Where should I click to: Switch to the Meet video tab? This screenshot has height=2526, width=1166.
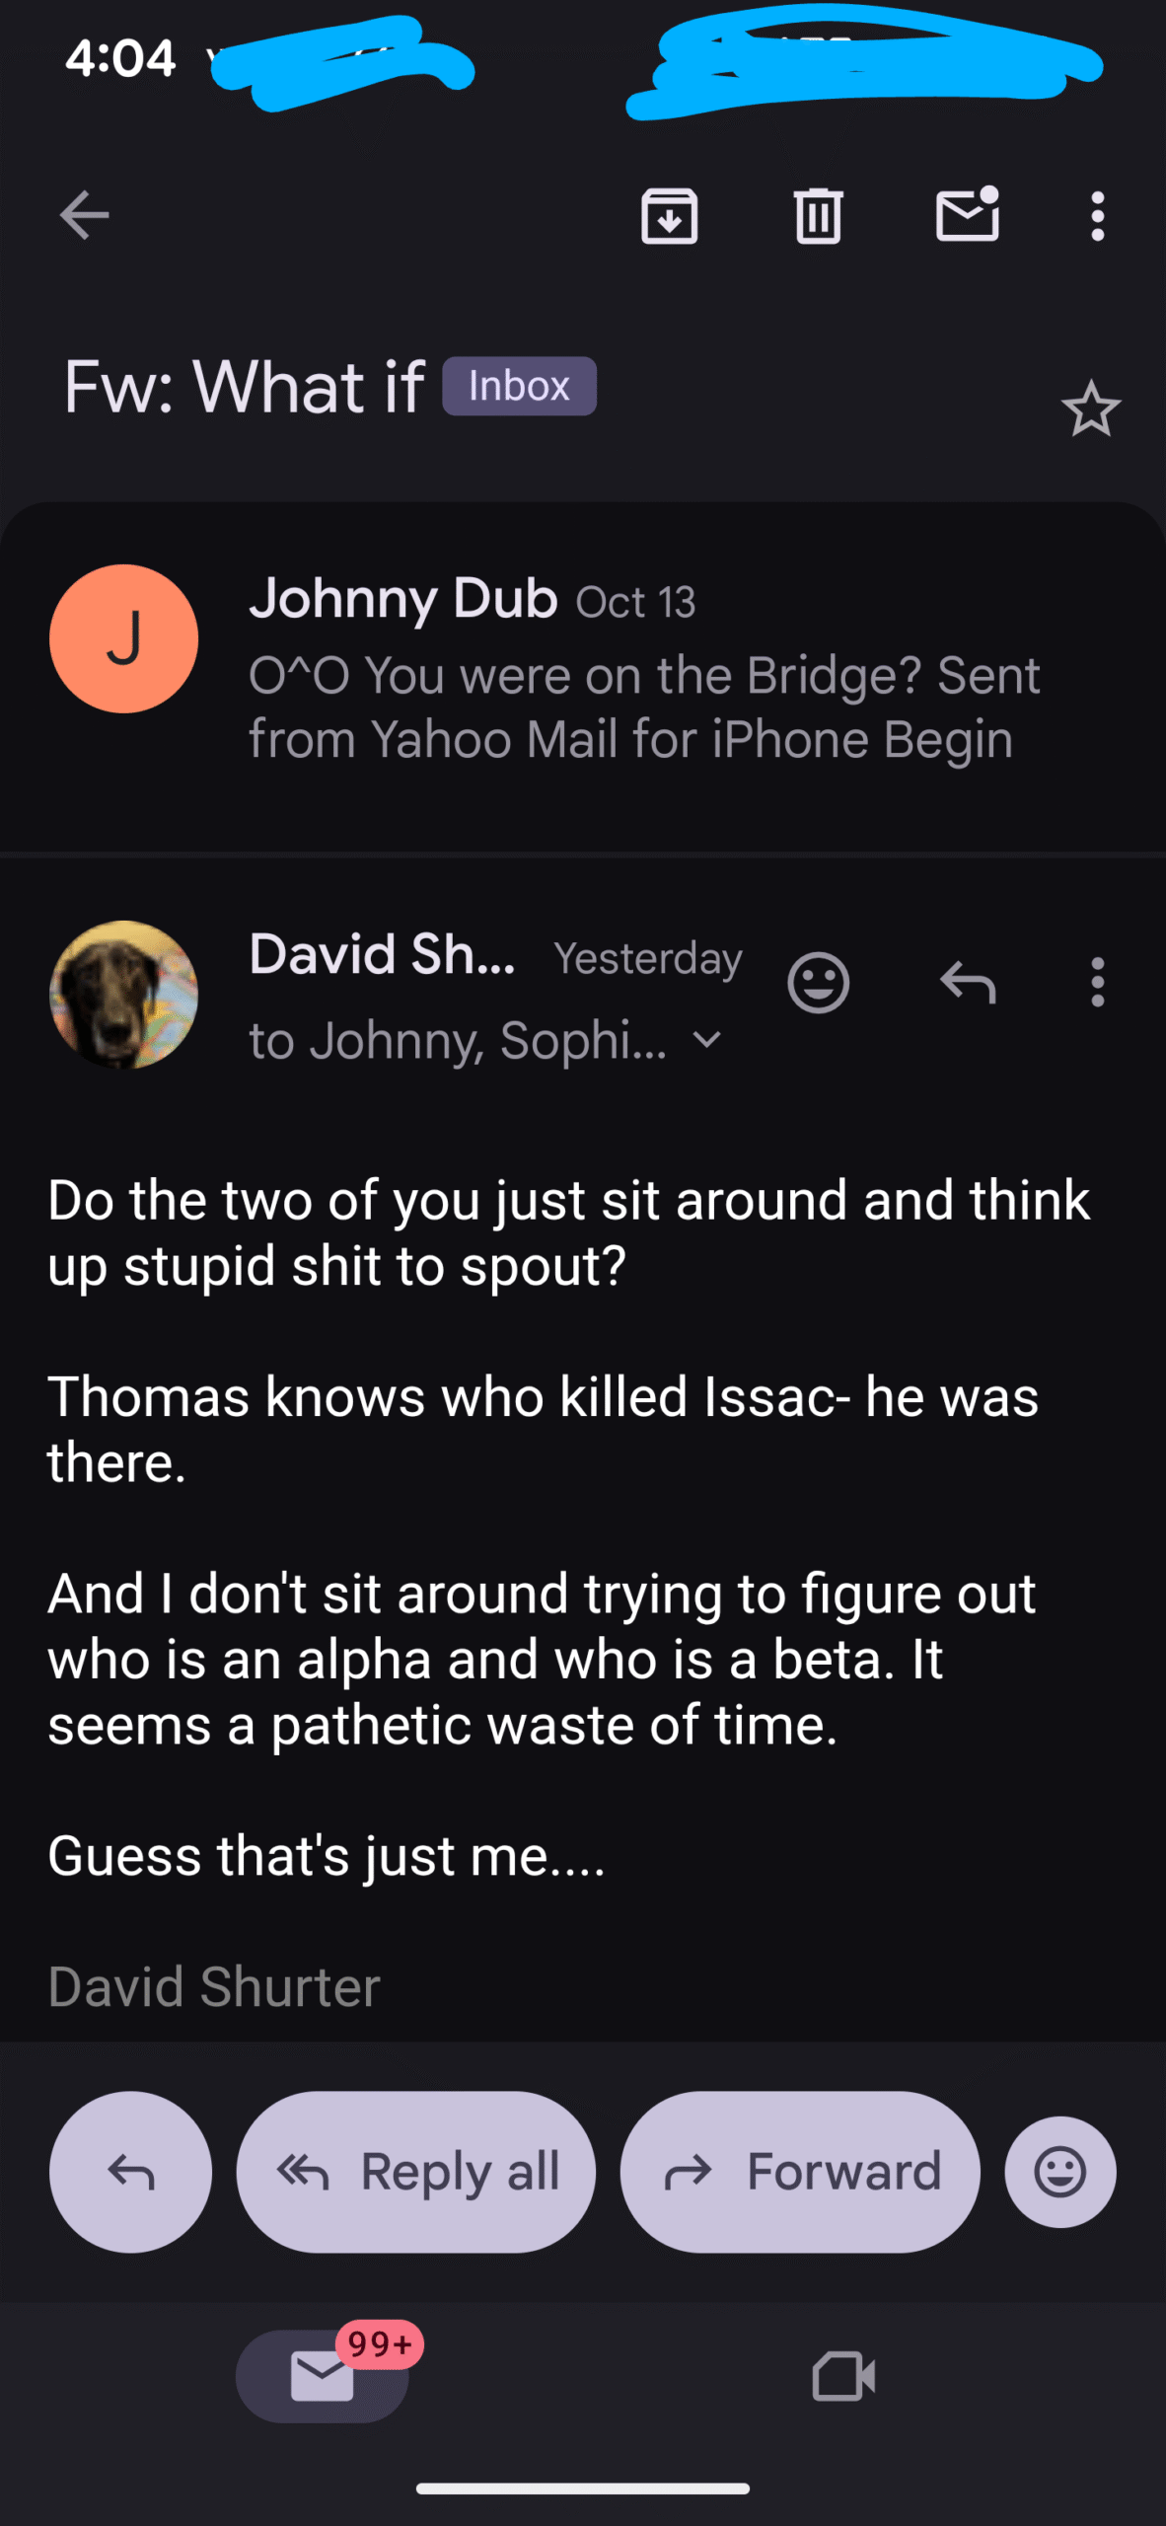pyautogui.click(x=843, y=2376)
